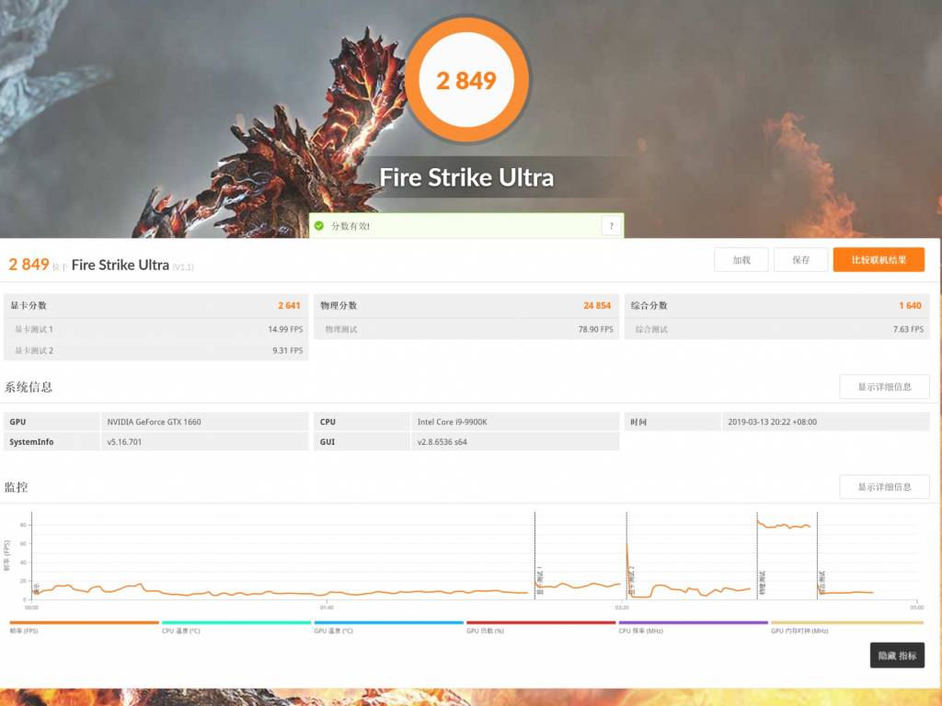942x706 pixels.
Task: Open 比较联机结果 to compare online
Action: pyautogui.click(x=879, y=260)
